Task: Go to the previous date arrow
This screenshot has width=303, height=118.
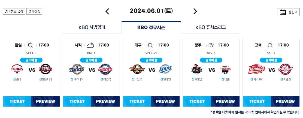Action: click(x=107, y=11)
